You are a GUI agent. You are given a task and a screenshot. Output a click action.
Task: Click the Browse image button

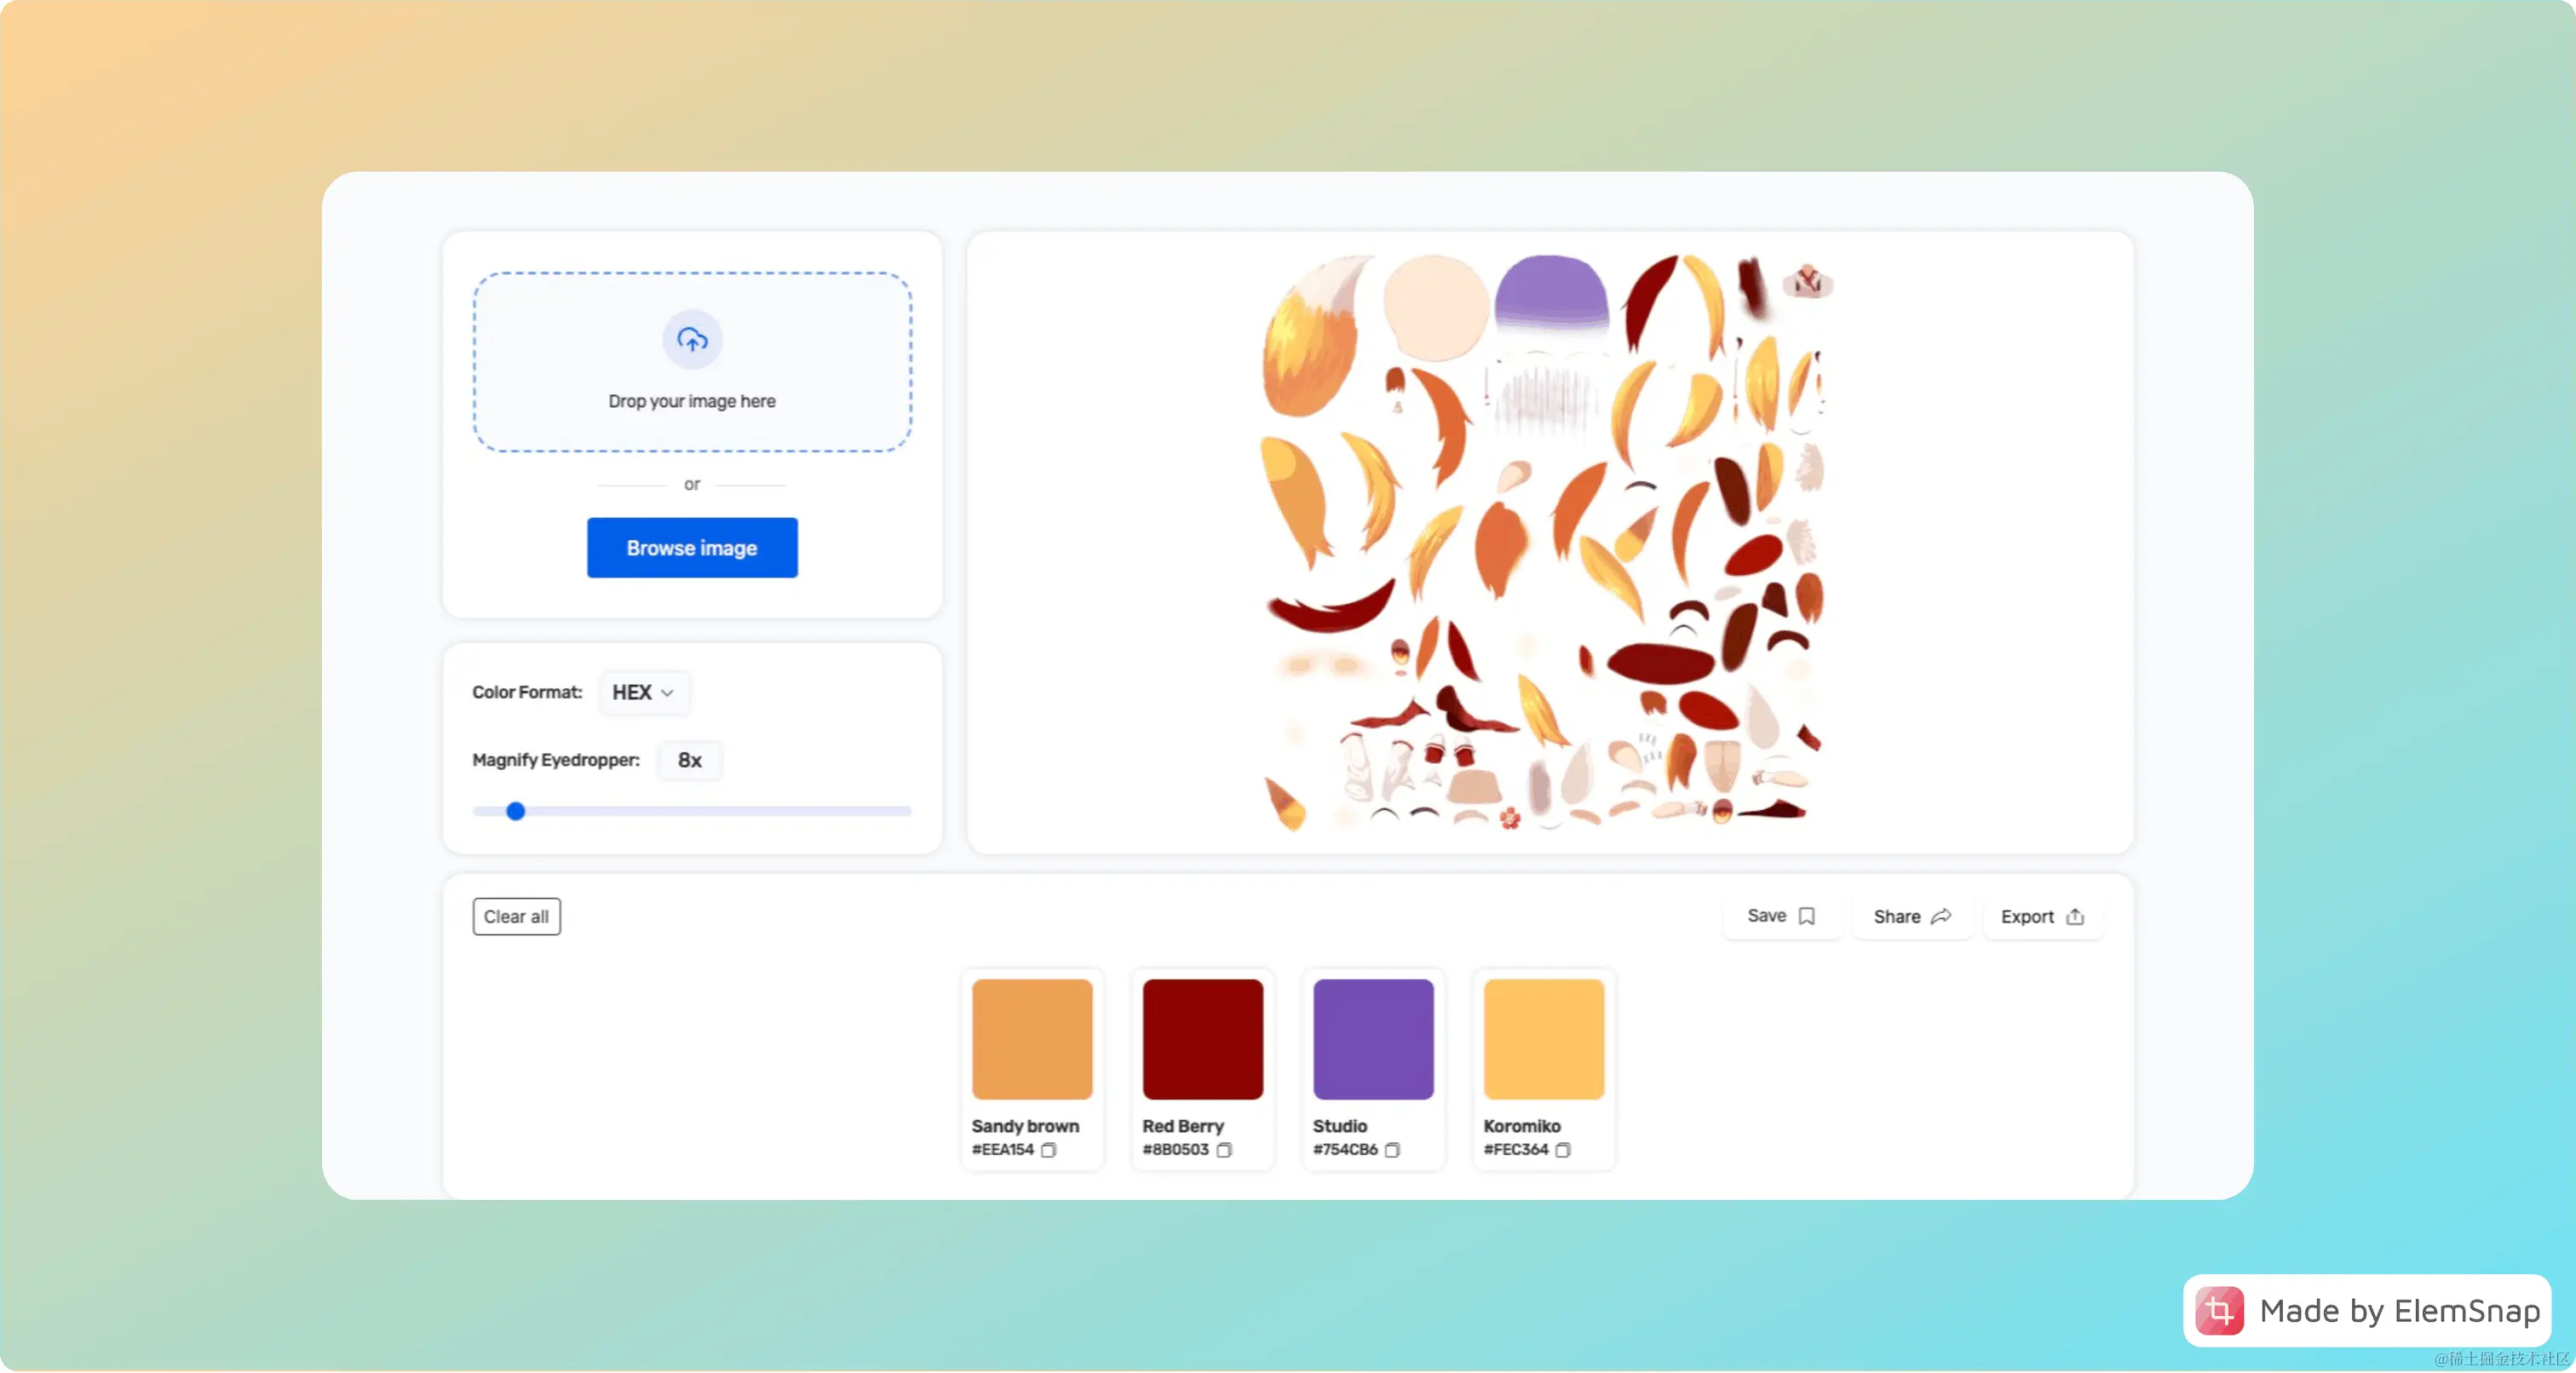692,548
